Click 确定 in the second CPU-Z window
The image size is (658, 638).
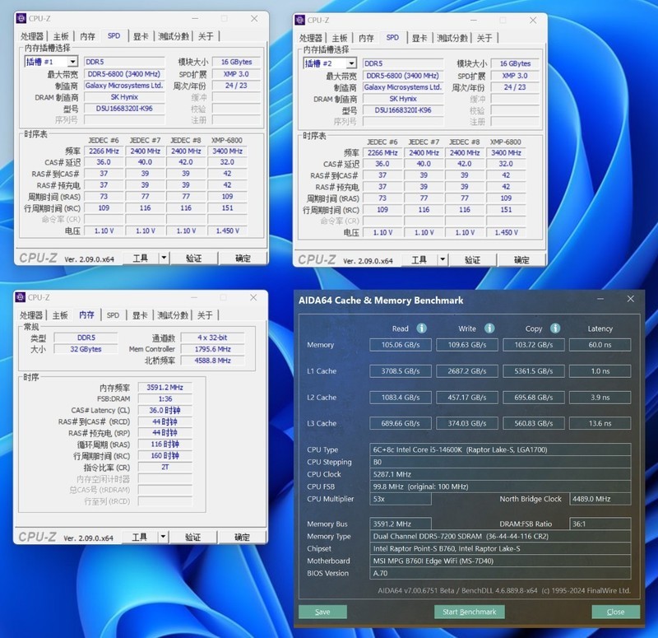520,258
